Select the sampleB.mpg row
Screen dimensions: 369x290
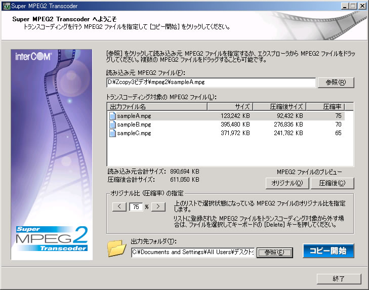point(226,125)
